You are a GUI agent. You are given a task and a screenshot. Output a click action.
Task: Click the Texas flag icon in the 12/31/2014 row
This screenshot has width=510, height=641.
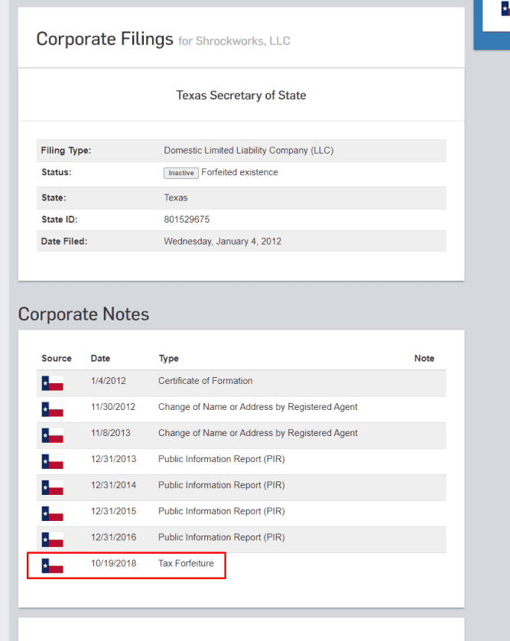click(52, 488)
